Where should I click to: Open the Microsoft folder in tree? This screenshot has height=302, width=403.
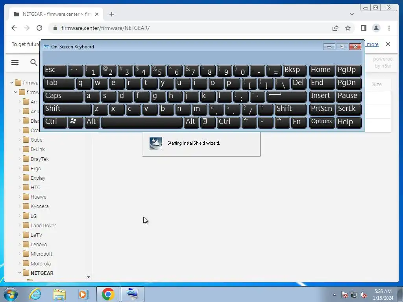[37, 254]
